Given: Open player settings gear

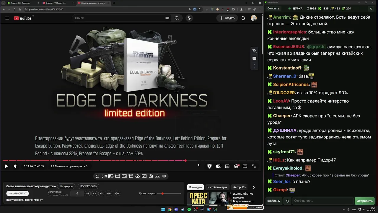Looking at the screenshot, I should tap(236, 166).
